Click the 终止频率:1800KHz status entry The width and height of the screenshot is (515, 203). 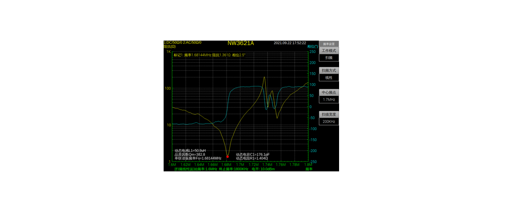pos(234,169)
